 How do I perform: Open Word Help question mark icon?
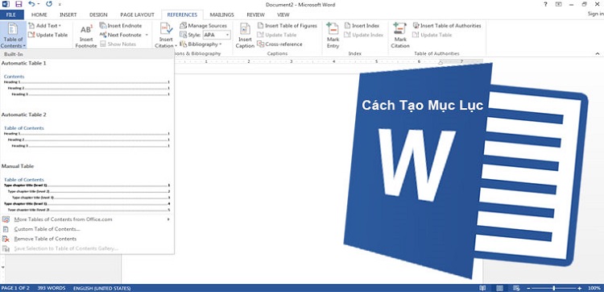tap(545, 5)
